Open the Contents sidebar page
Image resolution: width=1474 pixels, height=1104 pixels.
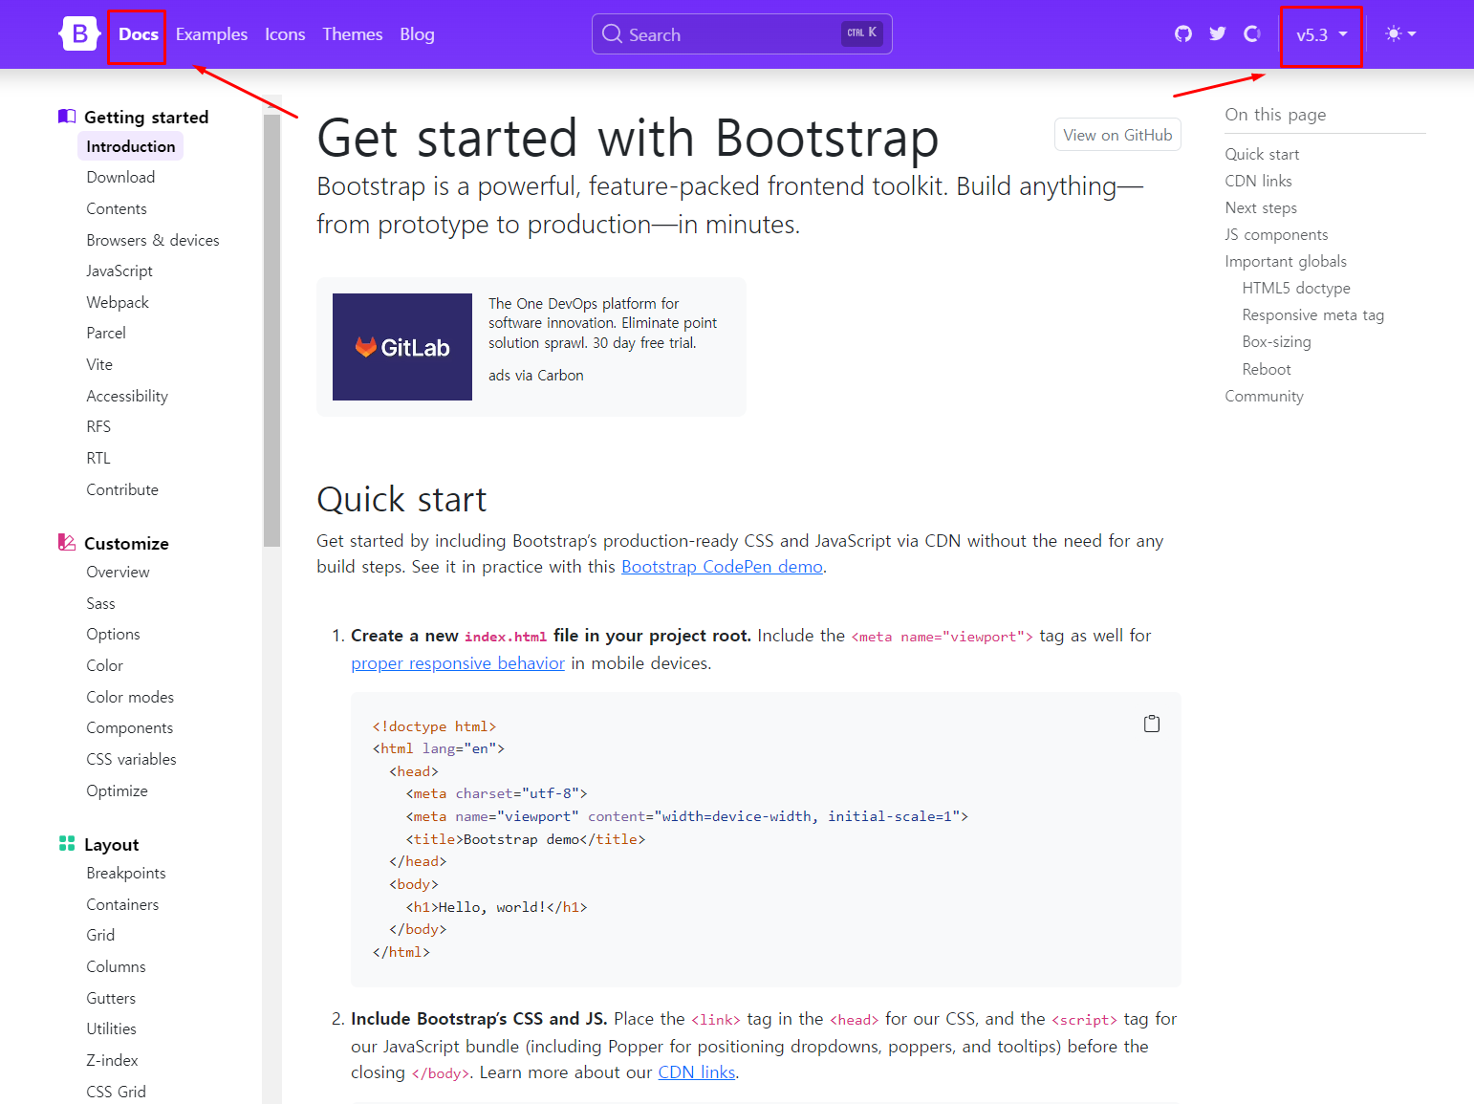(117, 209)
